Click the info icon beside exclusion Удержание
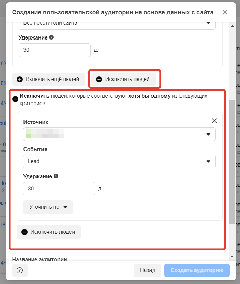 [56, 176]
